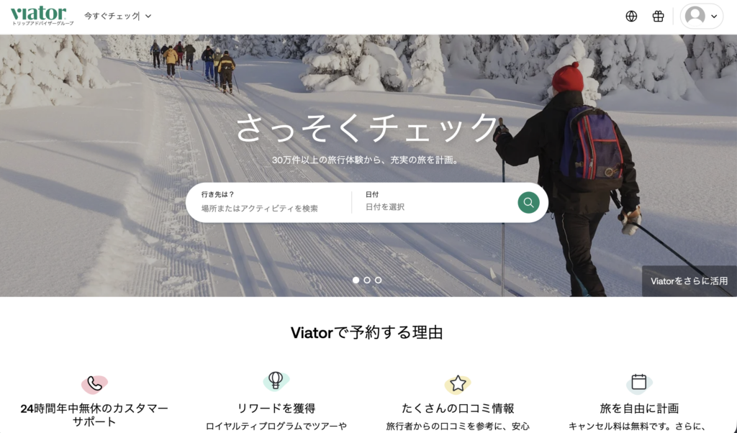
Task: Click the hot-air balloon rewards icon
Action: 276,381
